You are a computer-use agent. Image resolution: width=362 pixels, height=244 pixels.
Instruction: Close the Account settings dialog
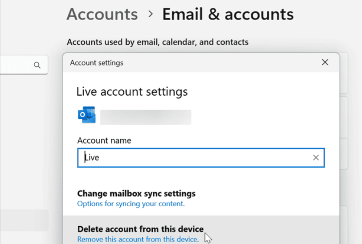325,63
